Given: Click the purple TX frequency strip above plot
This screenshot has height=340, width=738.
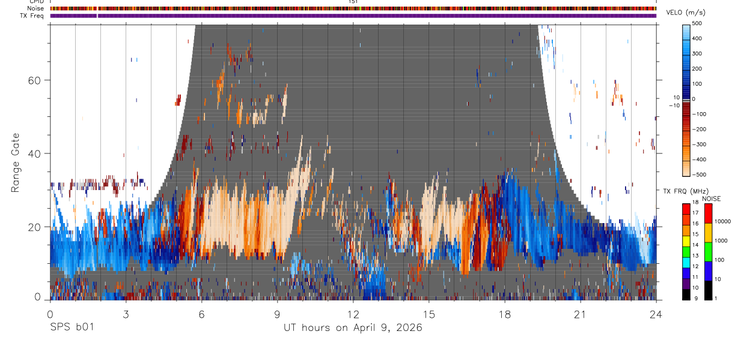Looking at the screenshot, I should [x=353, y=16].
